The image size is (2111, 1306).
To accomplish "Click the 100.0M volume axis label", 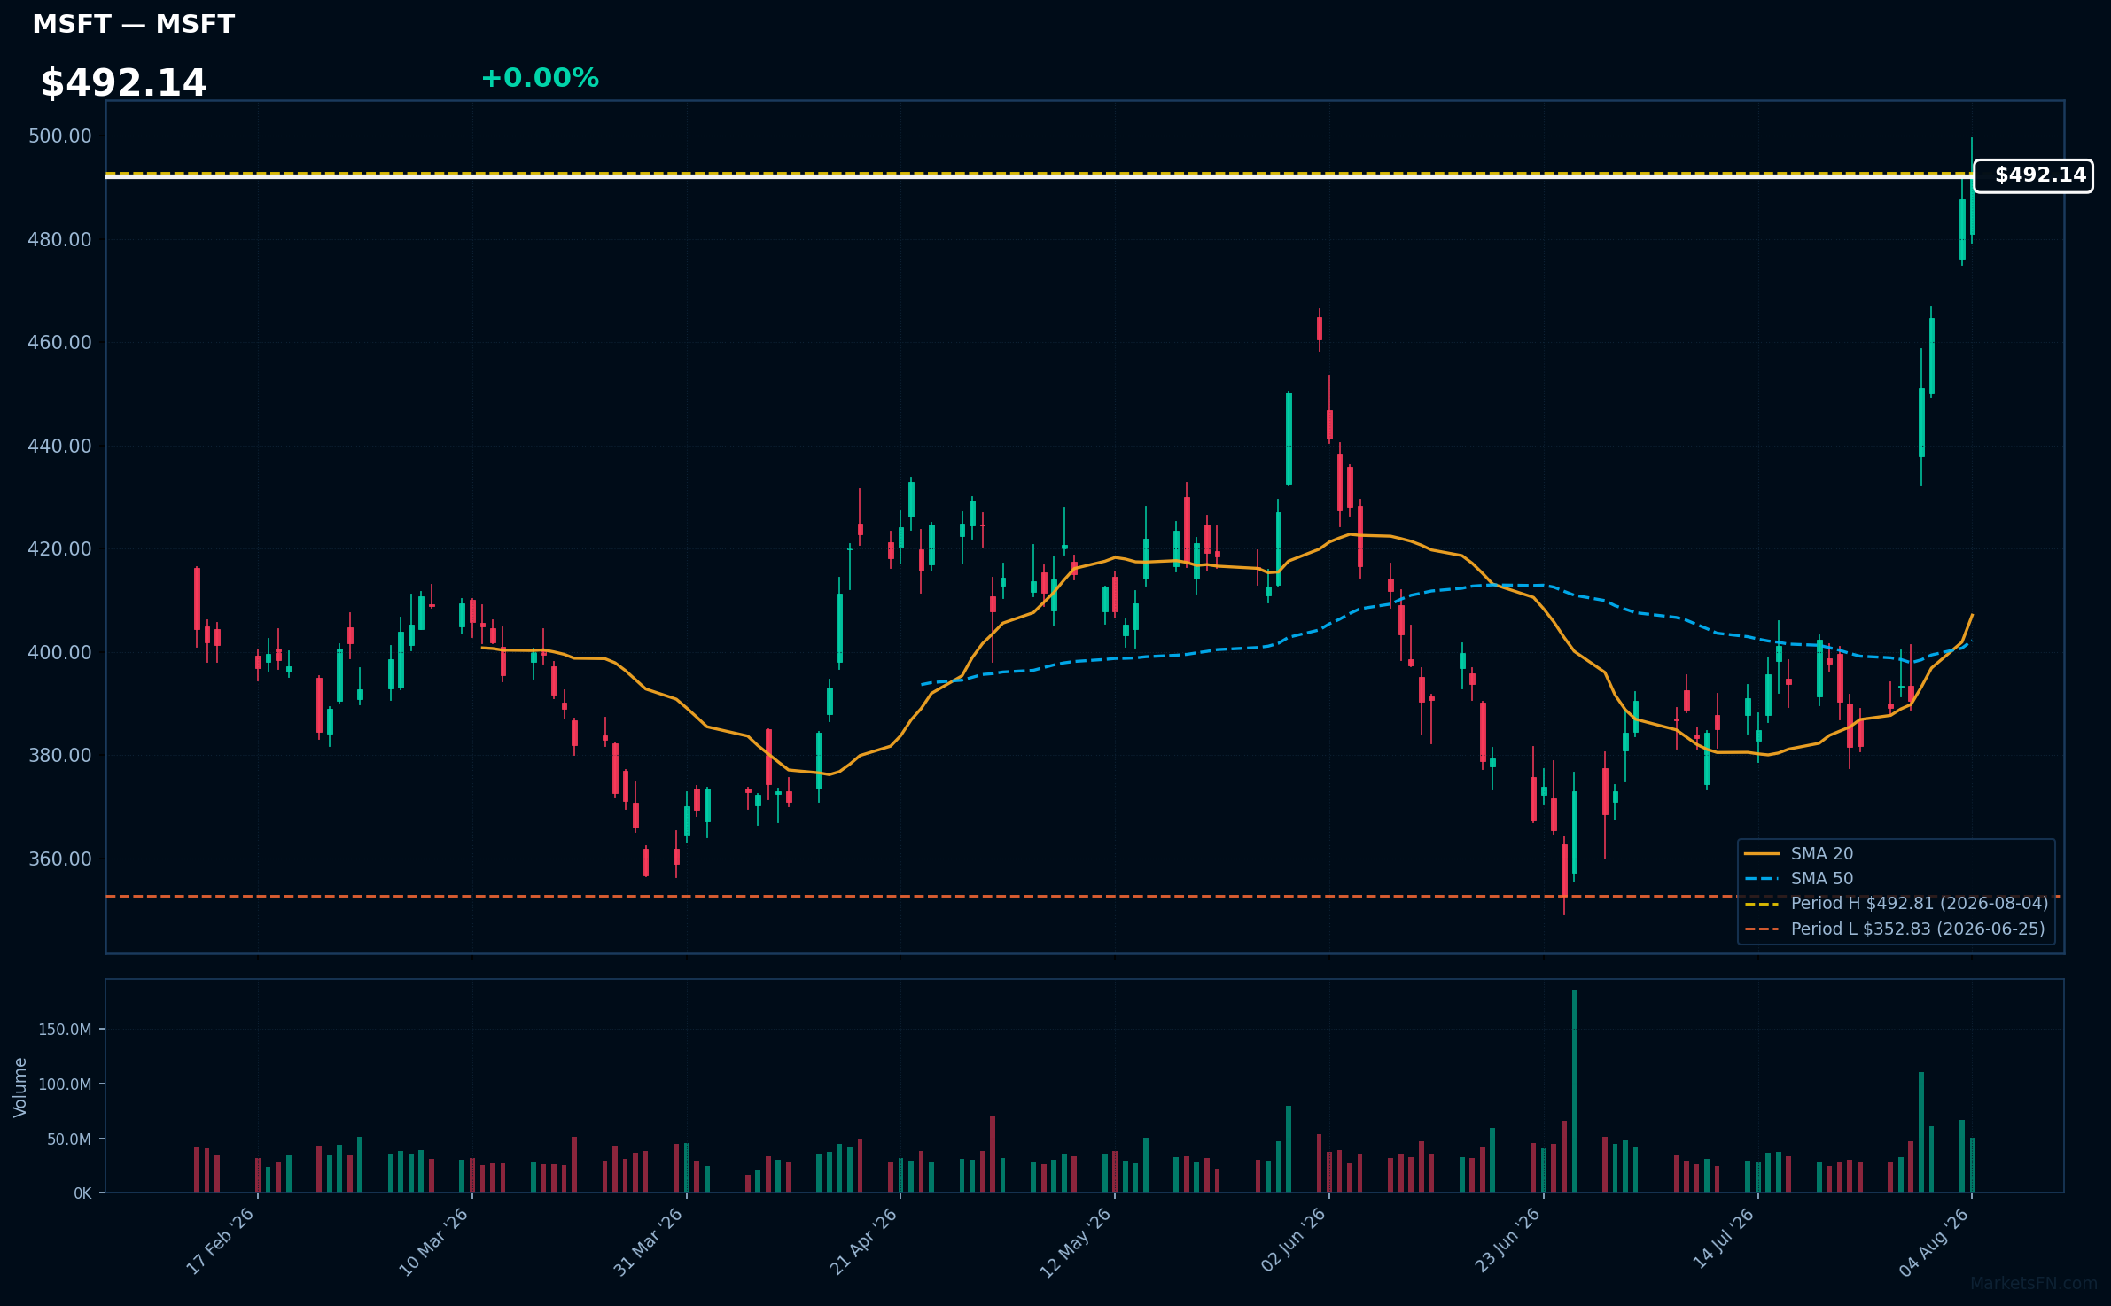I will pos(65,1084).
